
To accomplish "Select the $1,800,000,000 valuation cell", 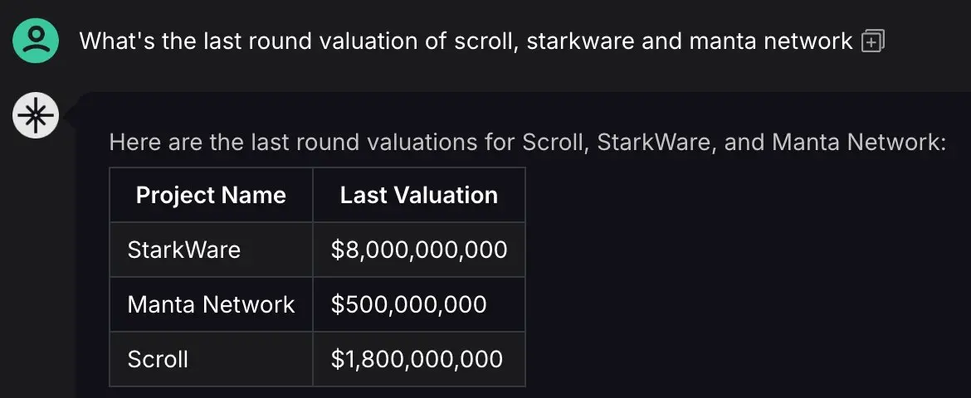I will pos(418,358).
